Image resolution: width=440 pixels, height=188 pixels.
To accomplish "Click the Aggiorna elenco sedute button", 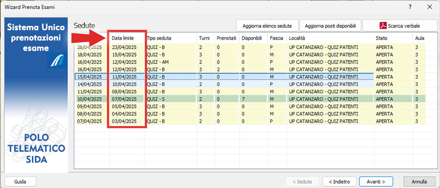I will 267,26.
